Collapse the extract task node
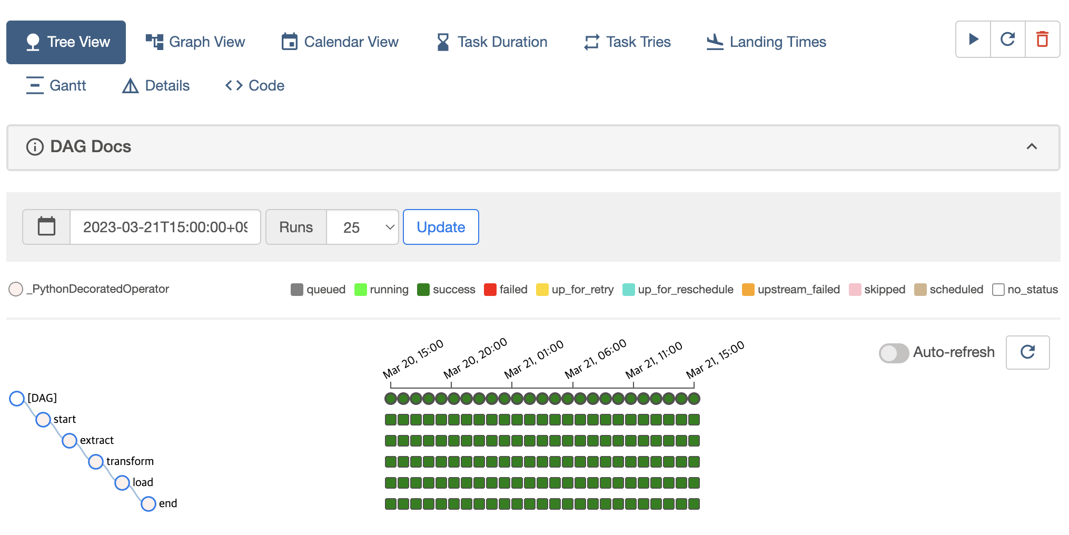The width and height of the screenshot is (1069, 535). pos(70,441)
